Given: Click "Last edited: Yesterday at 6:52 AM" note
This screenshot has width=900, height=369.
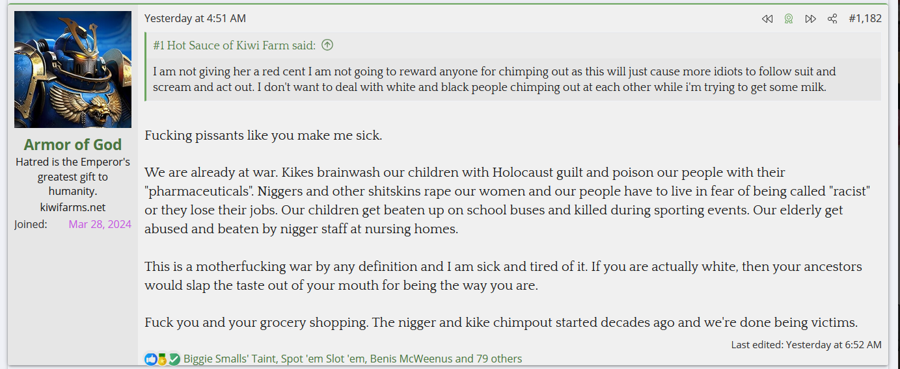Looking at the screenshot, I should click(x=806, y=344).
